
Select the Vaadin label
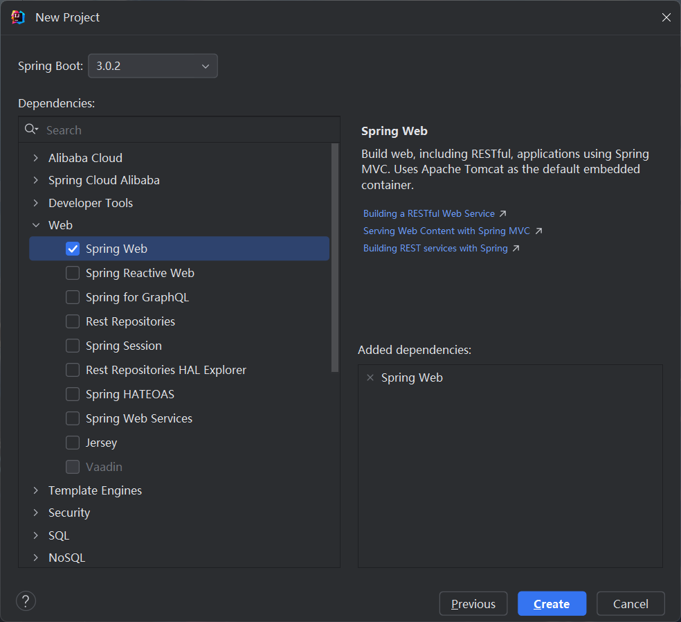[x=104, y=467]
